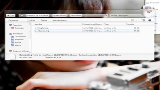The image size is (160, 90).
Task: Open Imágenes library
Action: [19, 39]
